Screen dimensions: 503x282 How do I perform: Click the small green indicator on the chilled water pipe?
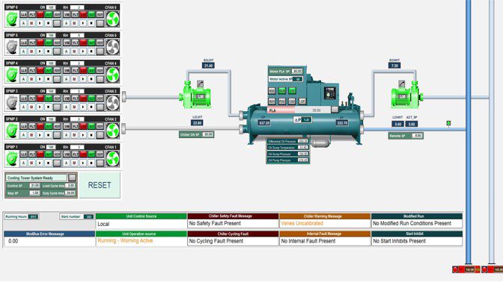(448, 123)
